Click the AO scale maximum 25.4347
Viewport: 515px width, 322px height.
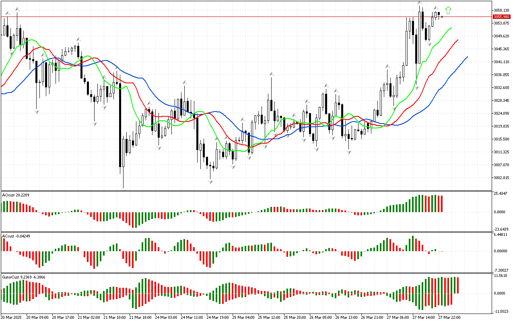501,194
